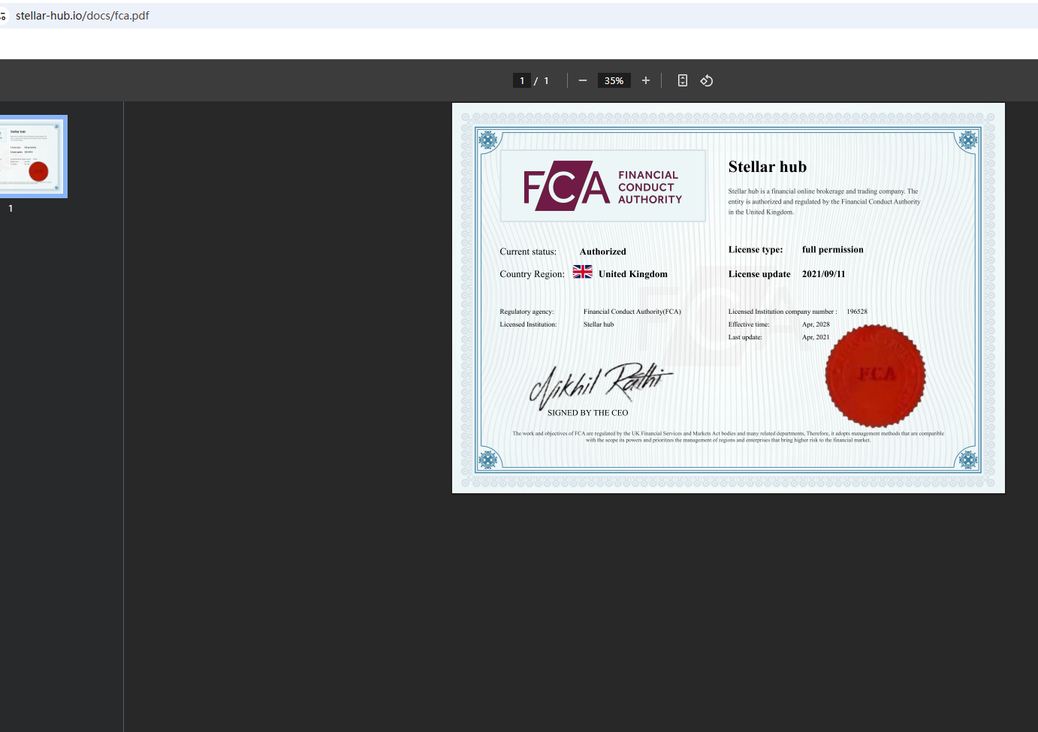Click the handwritten signature above the CEO caption
Screen dimensions: 1038x732
(x=601, y=385)
